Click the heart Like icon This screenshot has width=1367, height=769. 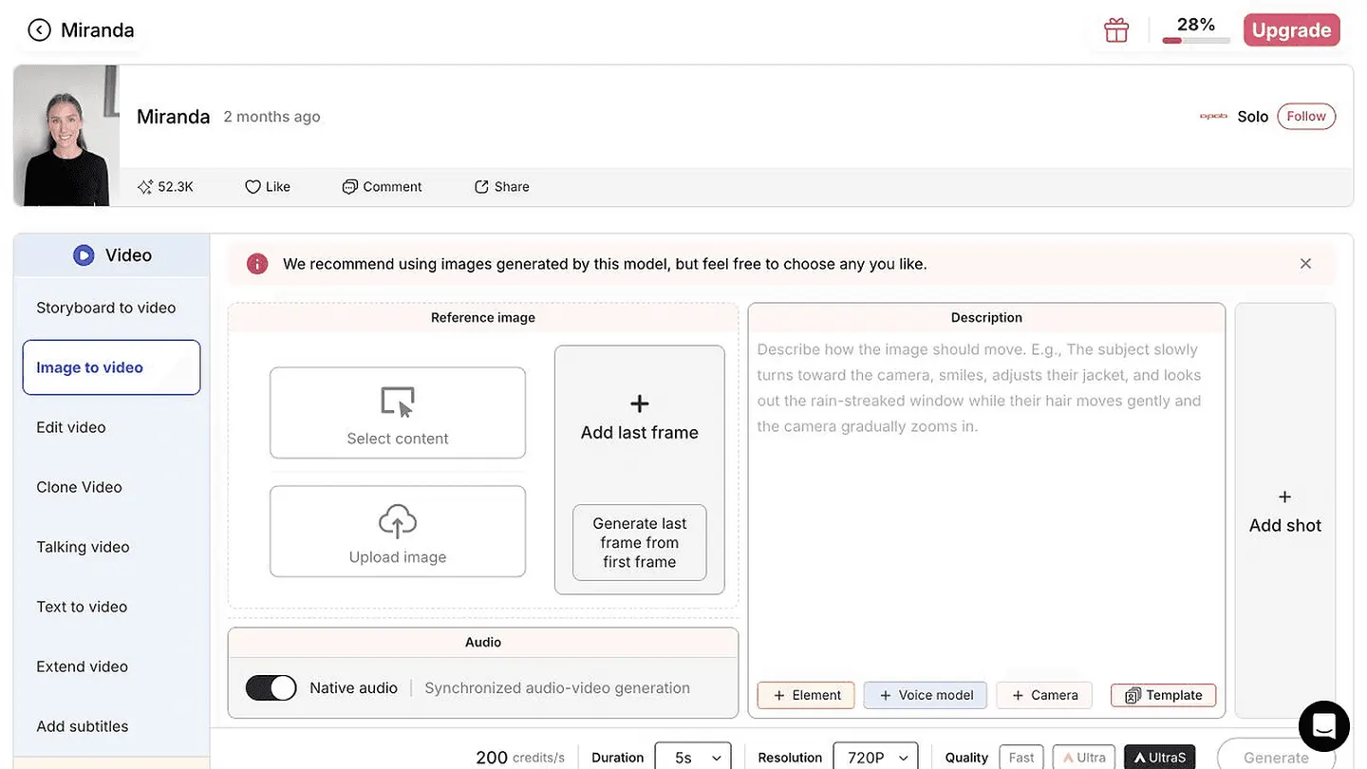pyautogui.click(x=253, y=187)
